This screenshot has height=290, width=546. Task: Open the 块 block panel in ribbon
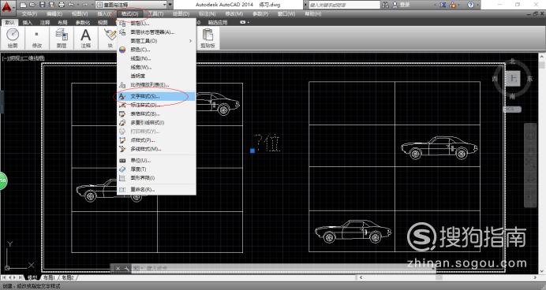point(110,39)
